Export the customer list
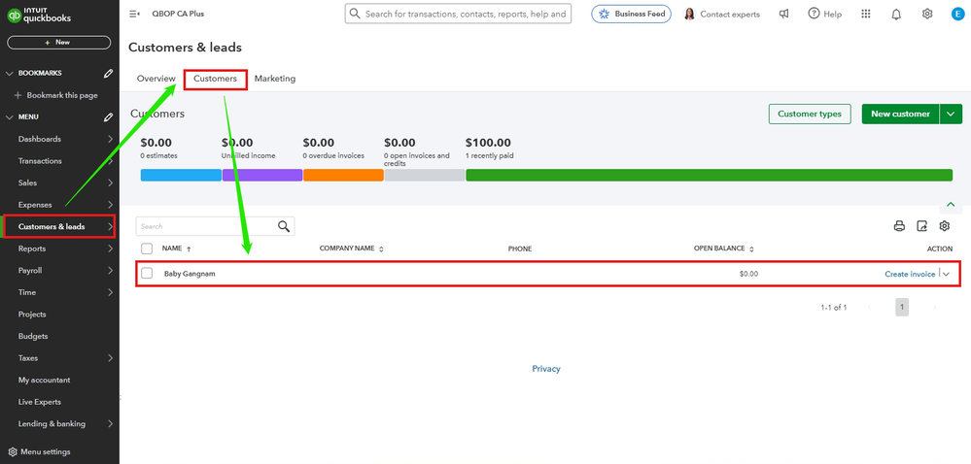The width and height of the screenshot is (971, 464). [922, 226]
